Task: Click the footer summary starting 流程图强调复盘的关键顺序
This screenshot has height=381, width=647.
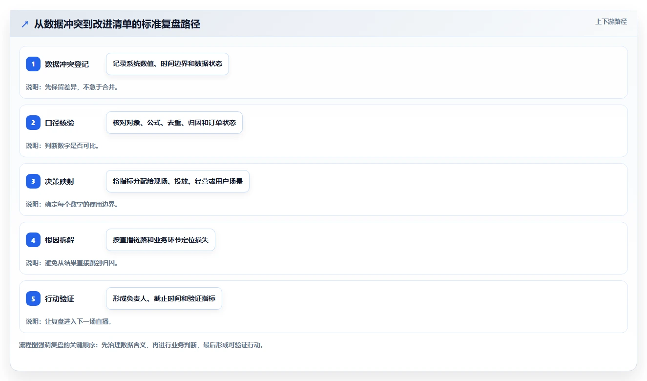Action: pos(142,345)
